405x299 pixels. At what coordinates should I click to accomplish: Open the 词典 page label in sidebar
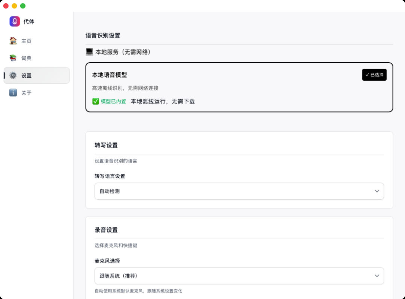(27, 58)
